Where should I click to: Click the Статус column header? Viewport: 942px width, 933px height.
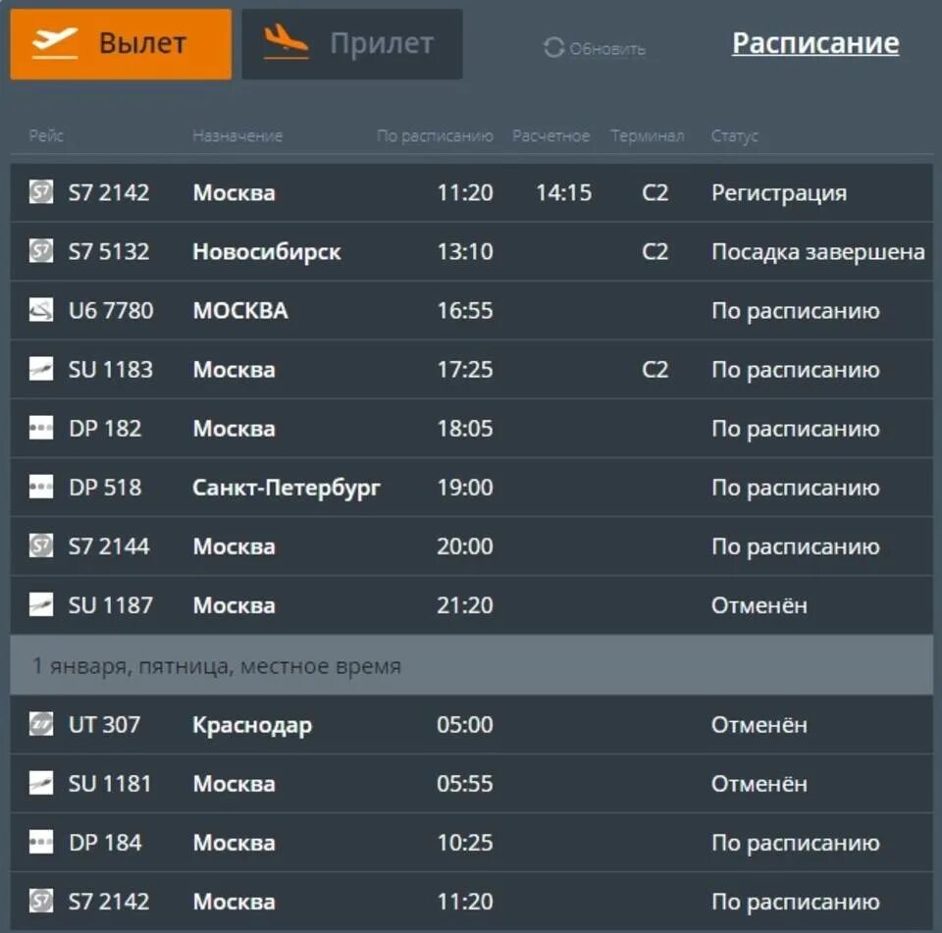click(734, 135)
